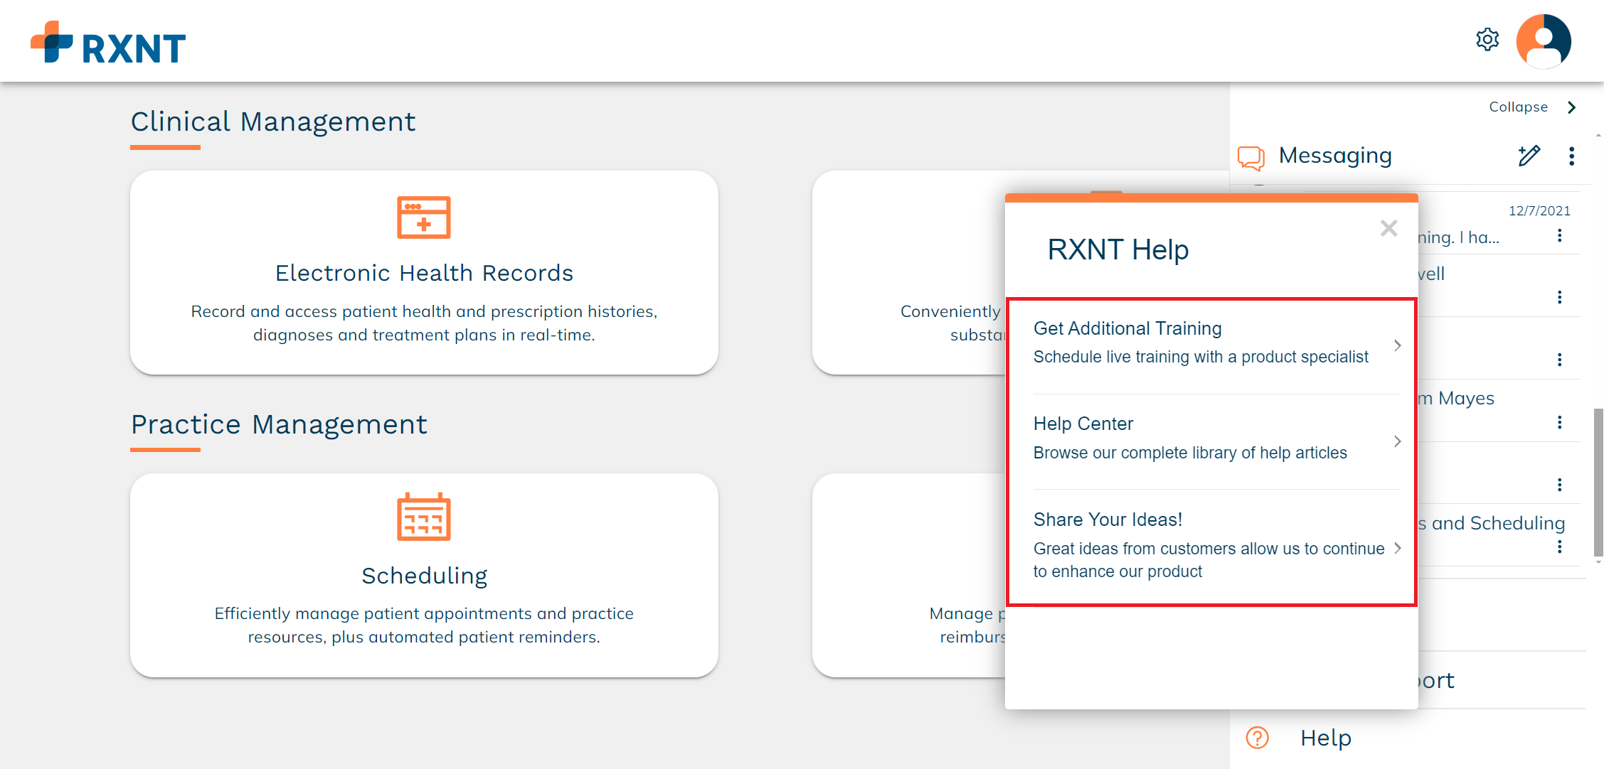1604x769 pixels.
Task: Click 'Browse our complete library of help articles'
Action: click(1190, 453)
